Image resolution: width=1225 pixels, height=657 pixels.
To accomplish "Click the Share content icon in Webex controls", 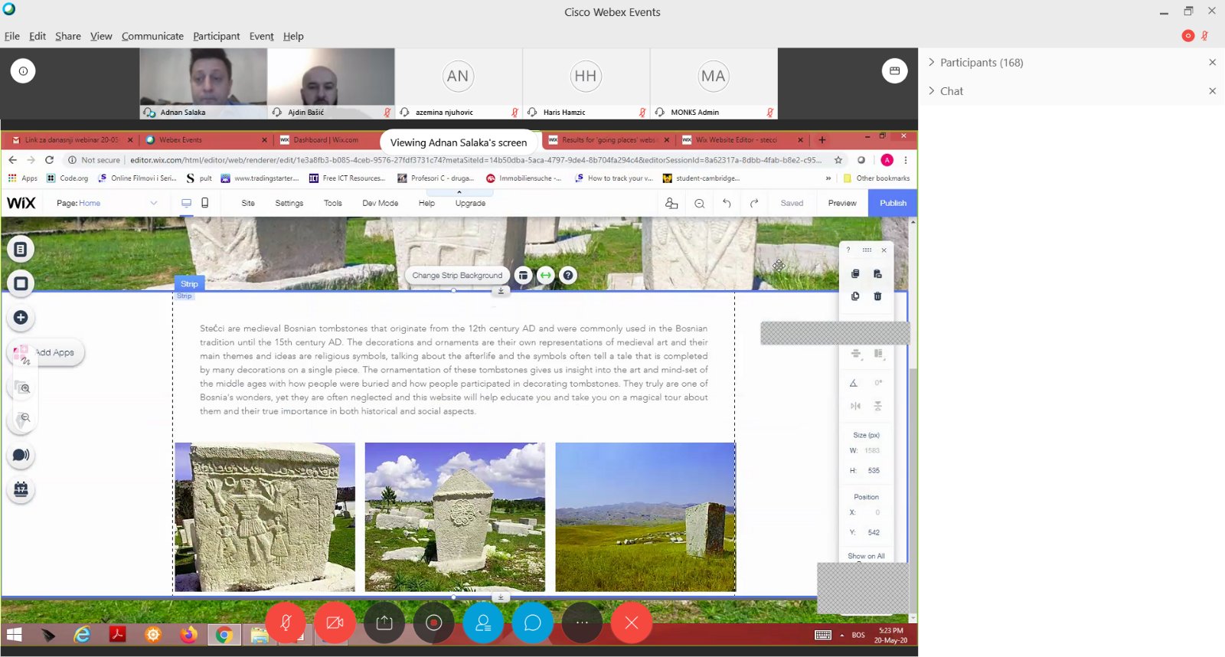I will 384,623.
